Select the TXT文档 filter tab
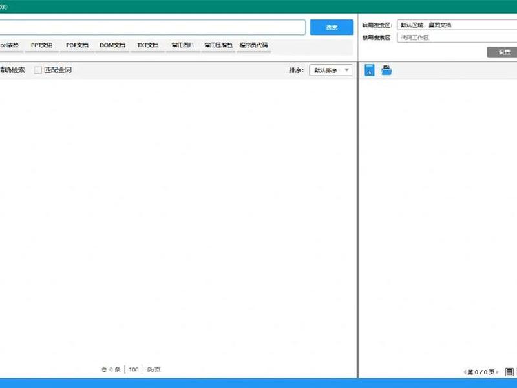The width and height of the screenshot is (517, 388). [148, 45]
